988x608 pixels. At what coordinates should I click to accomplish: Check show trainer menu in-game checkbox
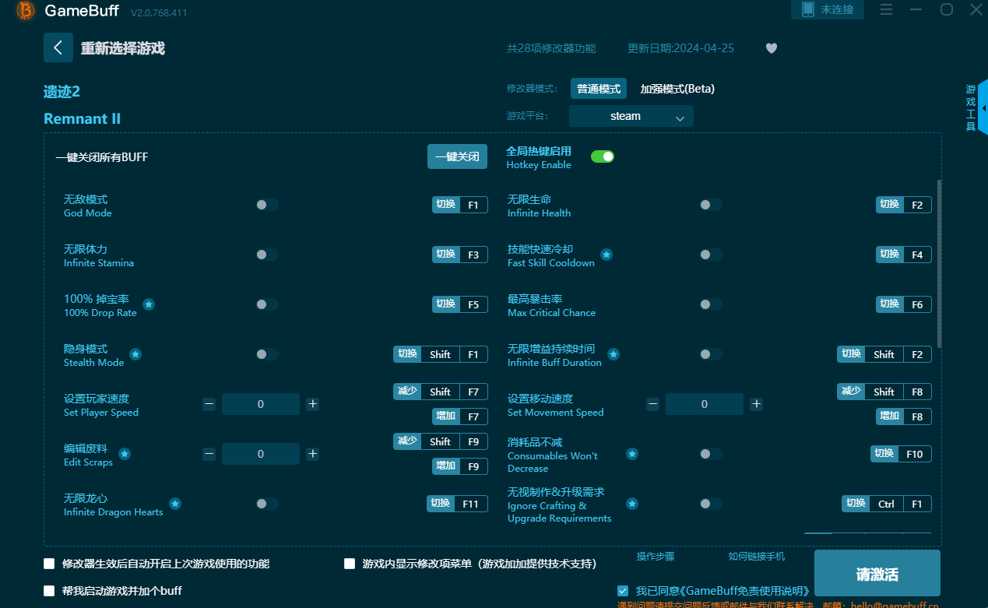pyautogui.click(x=350, y=564)
